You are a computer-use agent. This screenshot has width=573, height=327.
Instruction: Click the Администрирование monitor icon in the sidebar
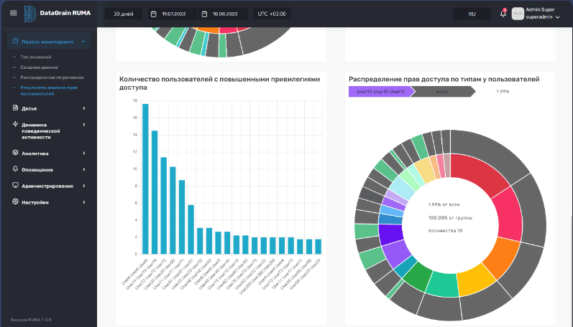(15, 186)
